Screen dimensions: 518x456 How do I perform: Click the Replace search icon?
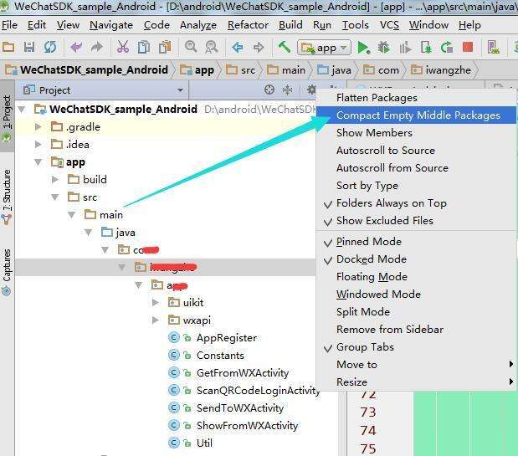coord(212,48)
